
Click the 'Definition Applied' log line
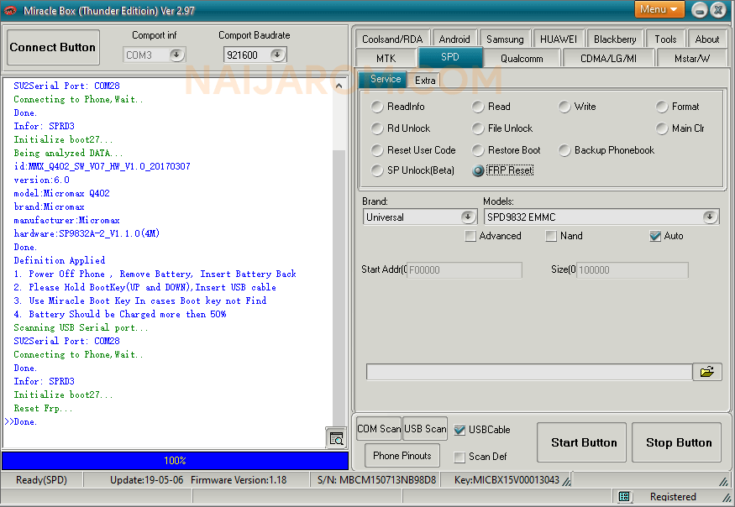click(x=59, y=260)
